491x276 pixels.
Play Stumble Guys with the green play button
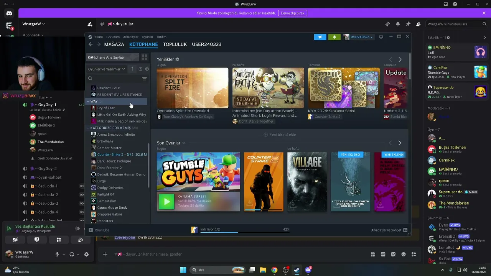166,201
